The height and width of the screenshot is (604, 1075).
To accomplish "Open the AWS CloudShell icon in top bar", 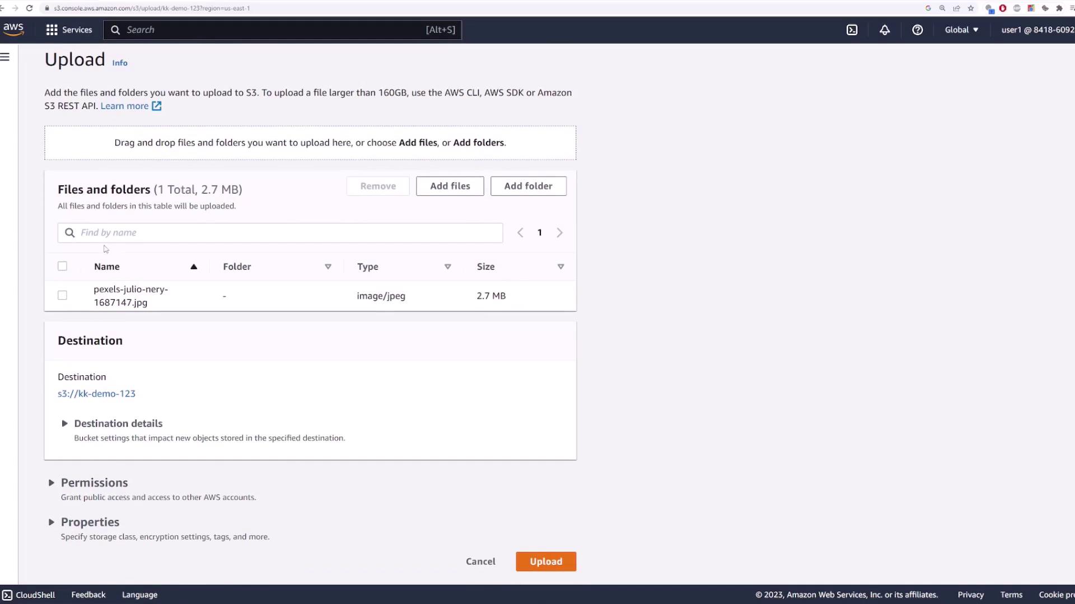I will (852, 30).
